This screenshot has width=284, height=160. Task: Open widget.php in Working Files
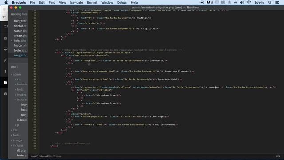(x=20, y=36)
